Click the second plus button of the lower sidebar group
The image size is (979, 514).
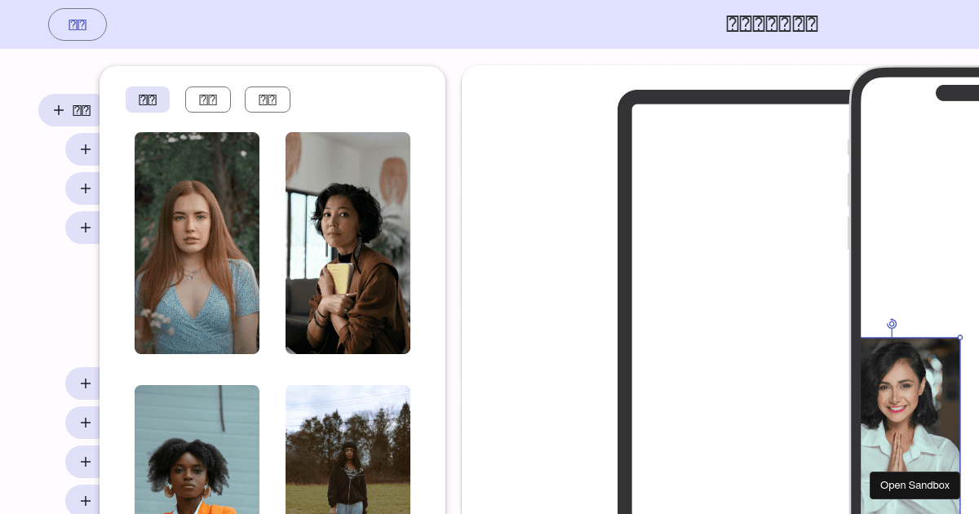85,423
